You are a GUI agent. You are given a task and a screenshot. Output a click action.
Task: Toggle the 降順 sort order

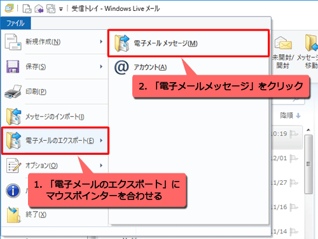(x=290, y=115)
